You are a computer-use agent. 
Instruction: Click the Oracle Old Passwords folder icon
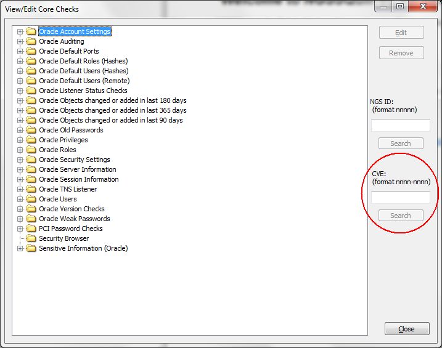point(31,130)
